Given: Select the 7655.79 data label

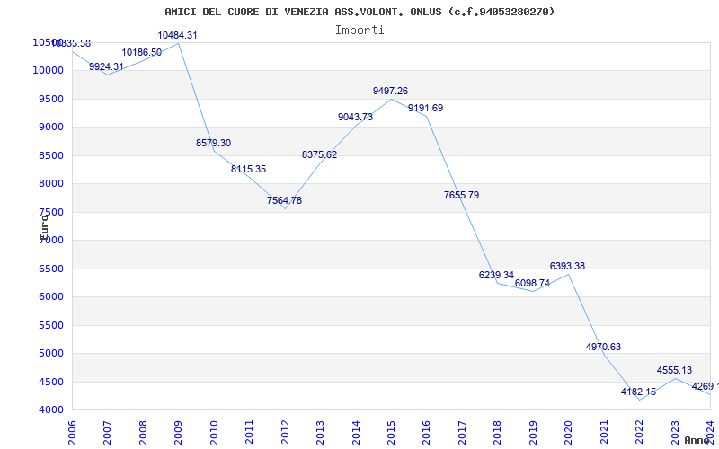Looking at the screenshot, I should (x=461, y=195).
